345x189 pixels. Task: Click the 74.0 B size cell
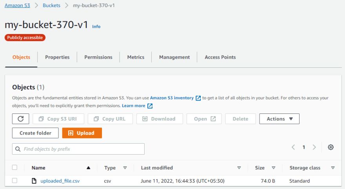pos(268,181)
